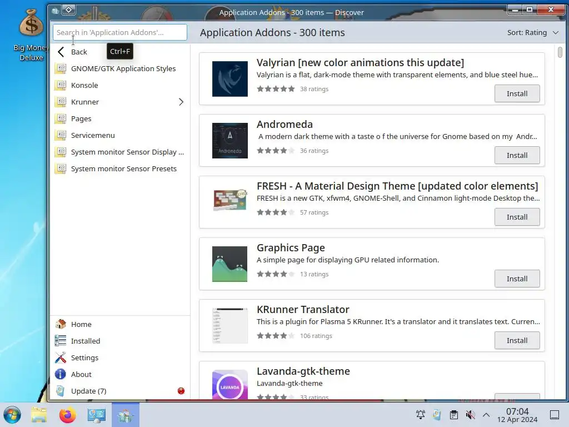Click the 13 ratings text
The height and width of the screenshot is (427, 569).
tap(314, 274)
